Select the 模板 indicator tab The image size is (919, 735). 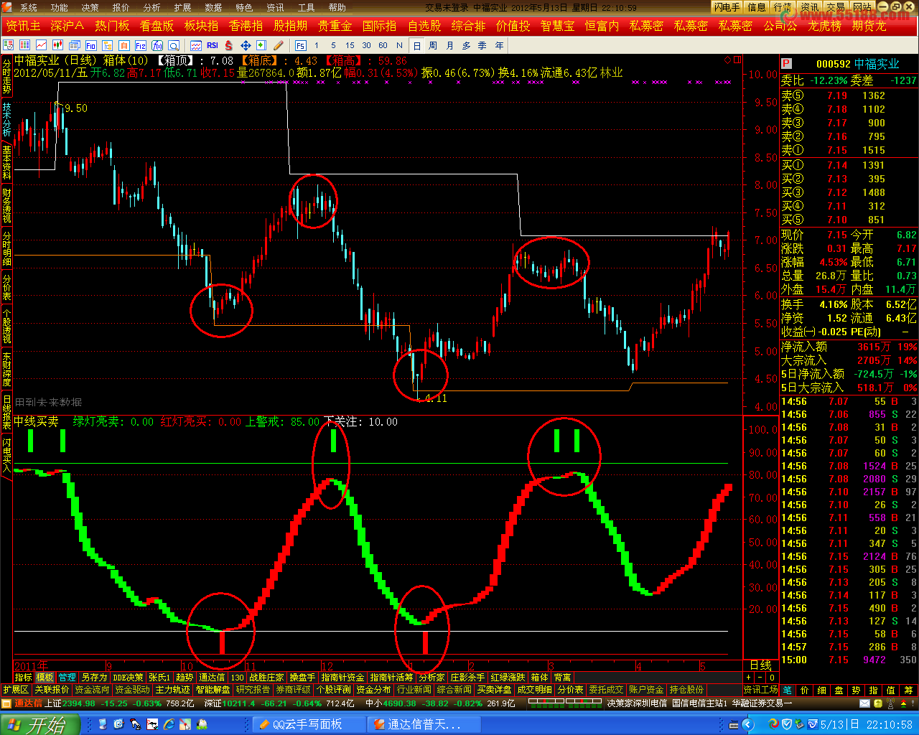(45, 677)
